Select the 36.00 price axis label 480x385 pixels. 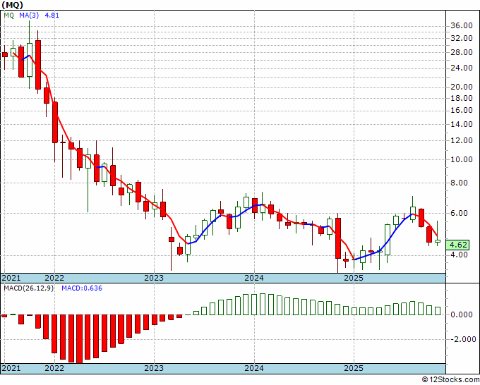pos(462,25)
